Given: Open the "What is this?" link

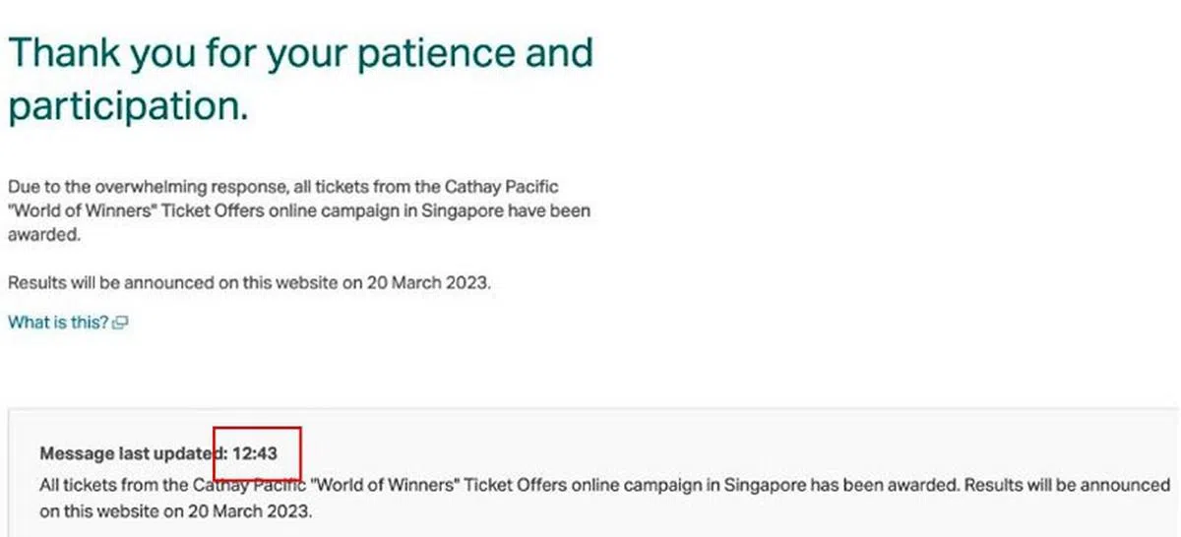Looking at the screenshot, I should [58, 322].
